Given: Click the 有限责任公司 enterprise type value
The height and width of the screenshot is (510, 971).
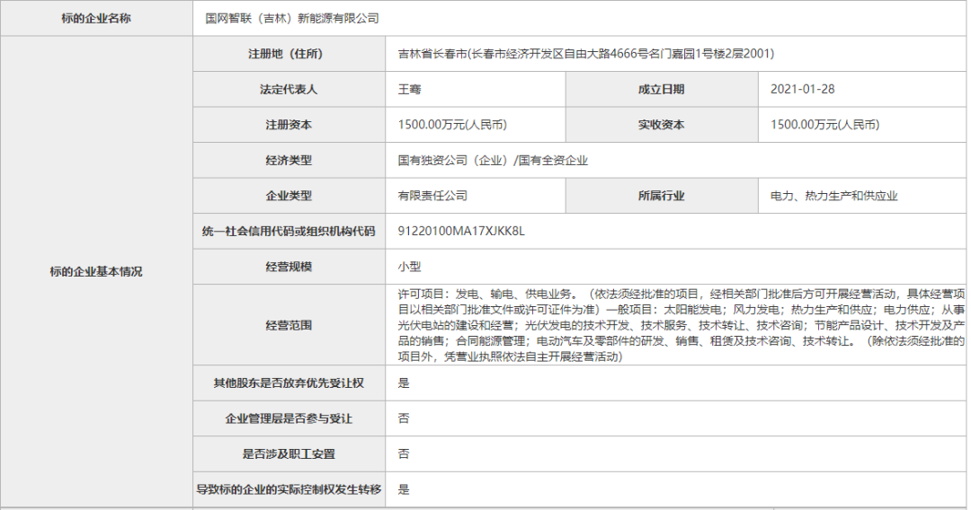Looking at the screenshot, I should (432, 196).
